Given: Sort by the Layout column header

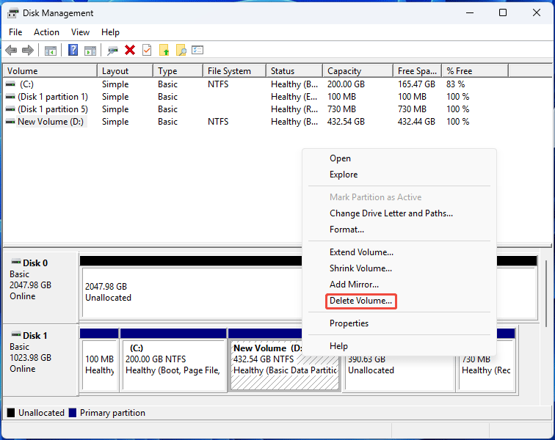Looking at the screenshot, I should coord(126,71).
